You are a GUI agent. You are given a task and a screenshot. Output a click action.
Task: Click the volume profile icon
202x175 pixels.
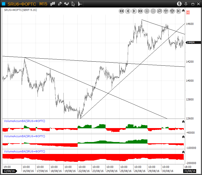point(80,4)
